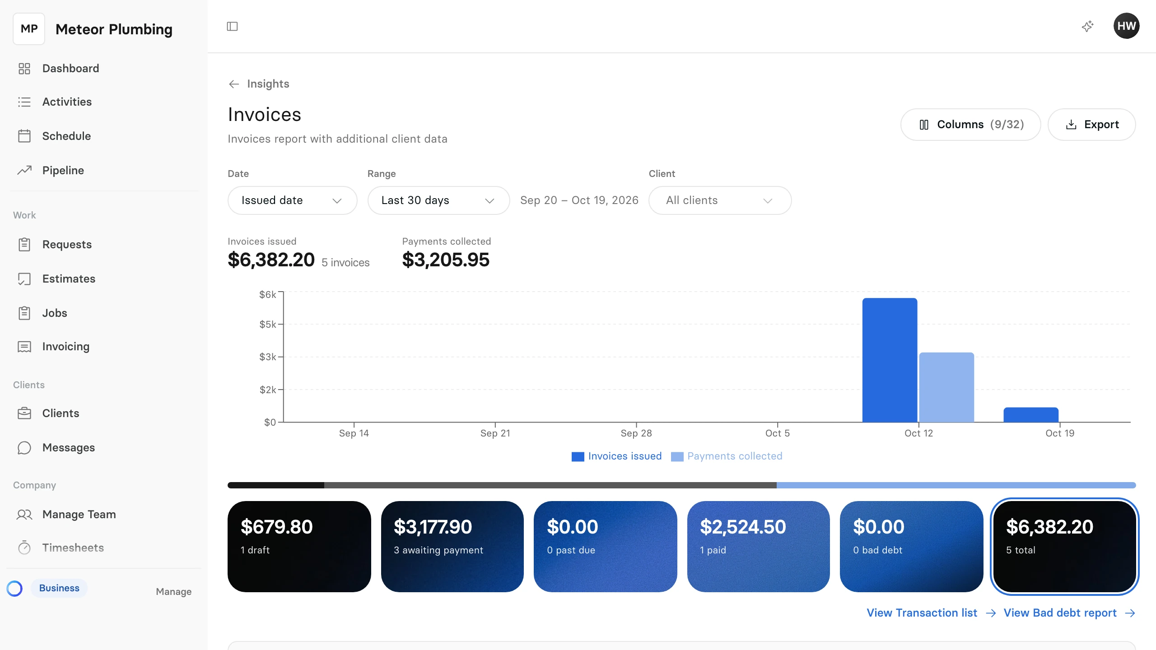Click the download icon in Export button
Viewport: 1156px width, 650px height.
tap(1071, 125)
